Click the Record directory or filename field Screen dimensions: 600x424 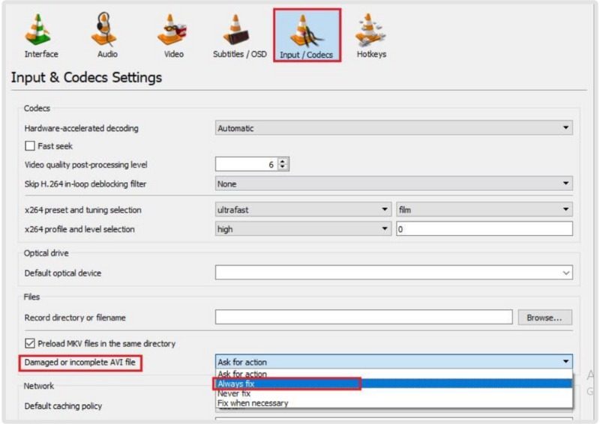coord(363,318)
